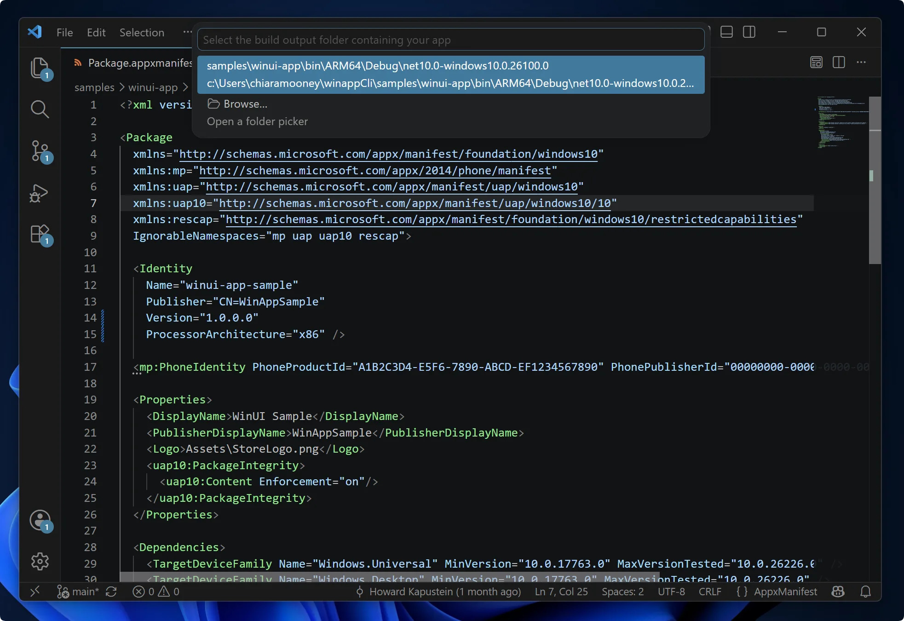Open the Edit menu
Image resolution: width=904 pixels, height=621 pixels.
96,32
